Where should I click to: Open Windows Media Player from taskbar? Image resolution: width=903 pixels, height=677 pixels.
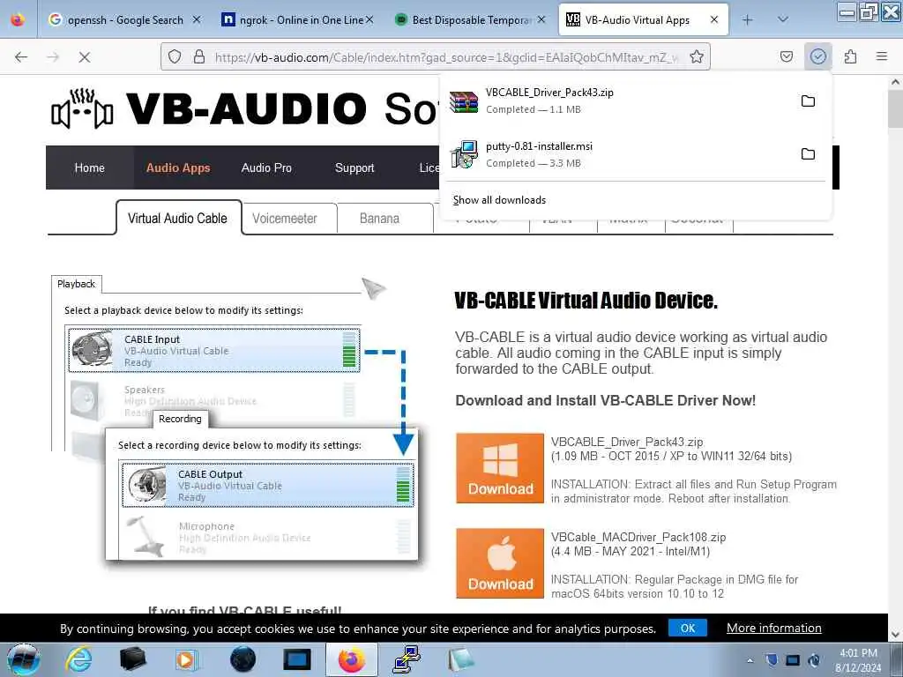(x=187, y=659)
